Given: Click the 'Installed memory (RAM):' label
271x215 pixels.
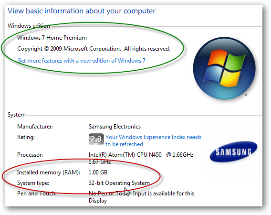Looking at the screenshot, I should 49,172.
